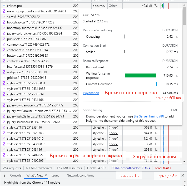Viewport: 189px width, 186px height.
Task: Open the Explanation link in timing popup
Action: coord(91,93)
